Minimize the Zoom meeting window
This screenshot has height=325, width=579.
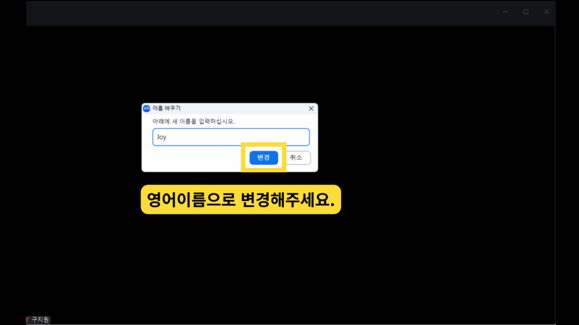pos(505,12)
